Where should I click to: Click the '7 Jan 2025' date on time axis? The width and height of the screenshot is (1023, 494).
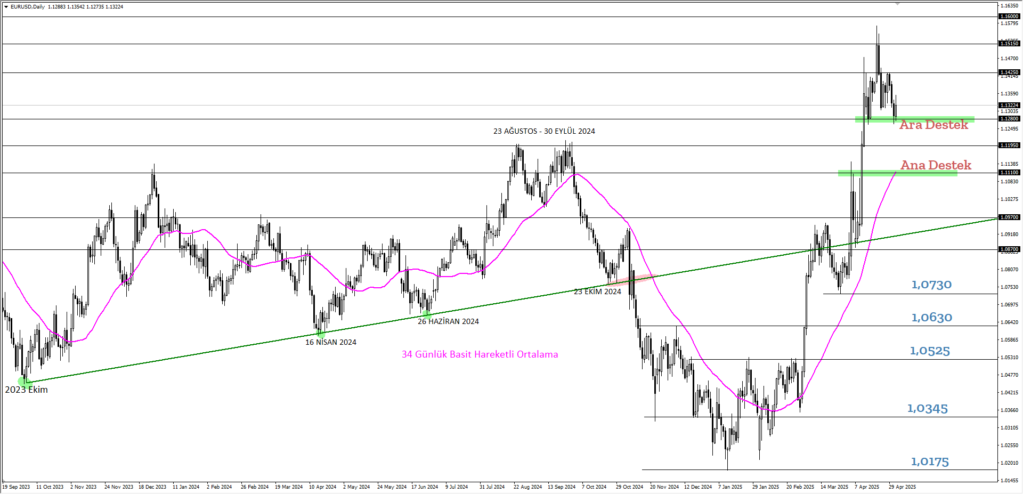(x=730, y=487)
